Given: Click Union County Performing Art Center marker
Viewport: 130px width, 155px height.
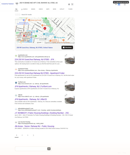Looking at the screenshot, I should (44, 34).
